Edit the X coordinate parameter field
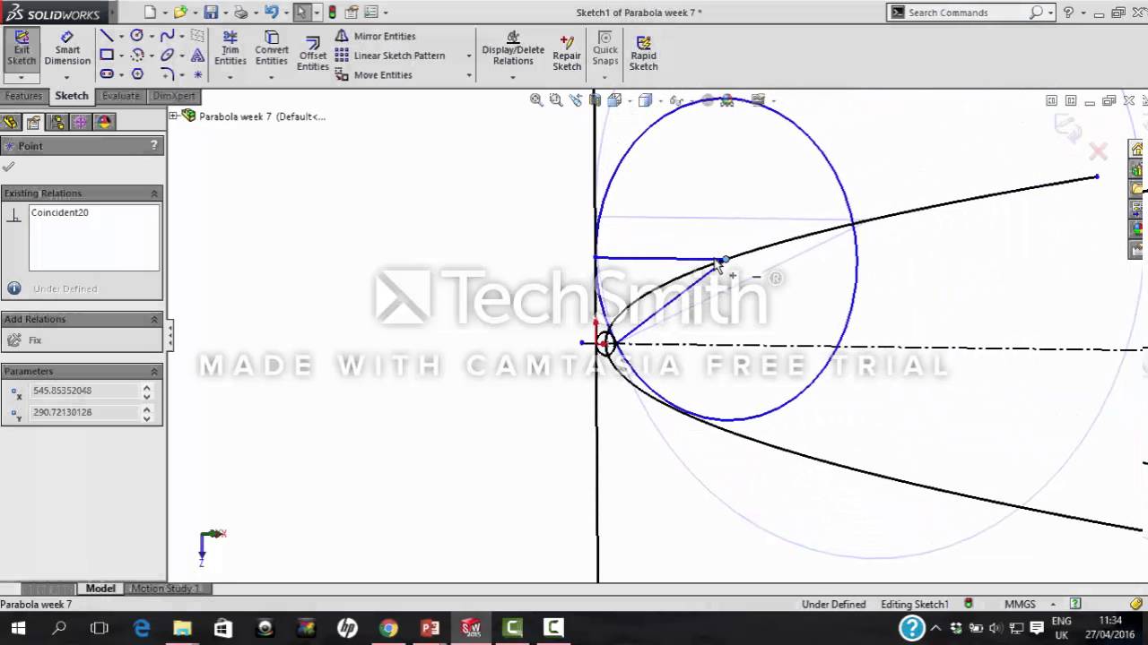This screenshot has width=1148, height=645. [x=84, y=391]
